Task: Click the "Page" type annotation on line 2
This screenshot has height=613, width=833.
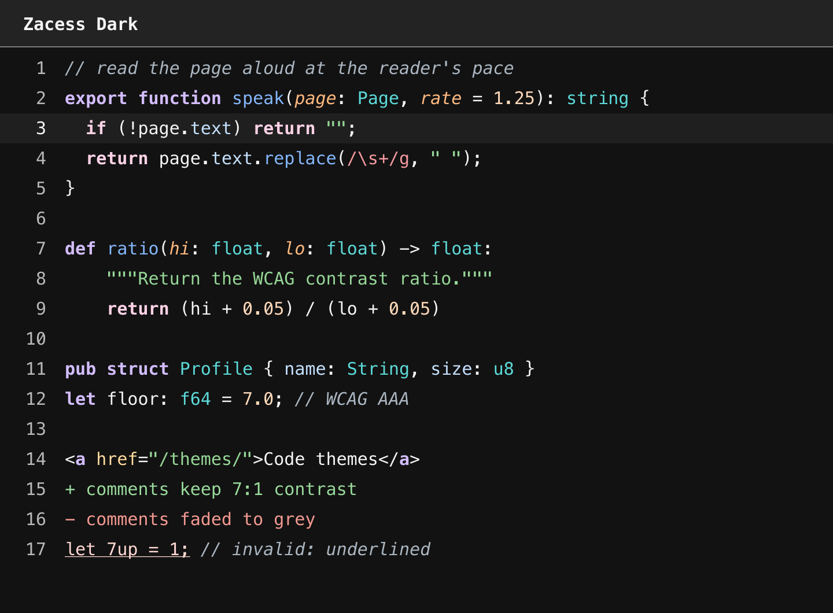Action: 378,98
